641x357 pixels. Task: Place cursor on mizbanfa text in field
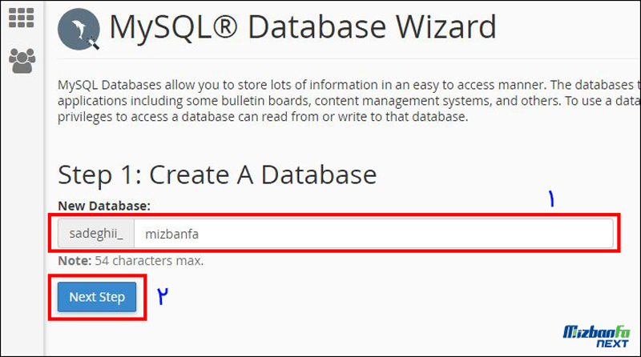pos(172,234)
